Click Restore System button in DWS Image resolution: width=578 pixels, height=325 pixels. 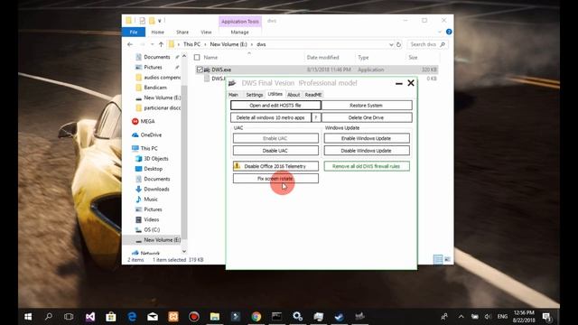367,106
